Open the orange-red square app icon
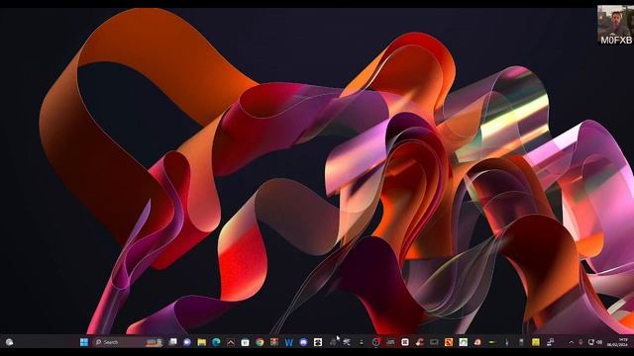634x356 pixels. (449, 342)
